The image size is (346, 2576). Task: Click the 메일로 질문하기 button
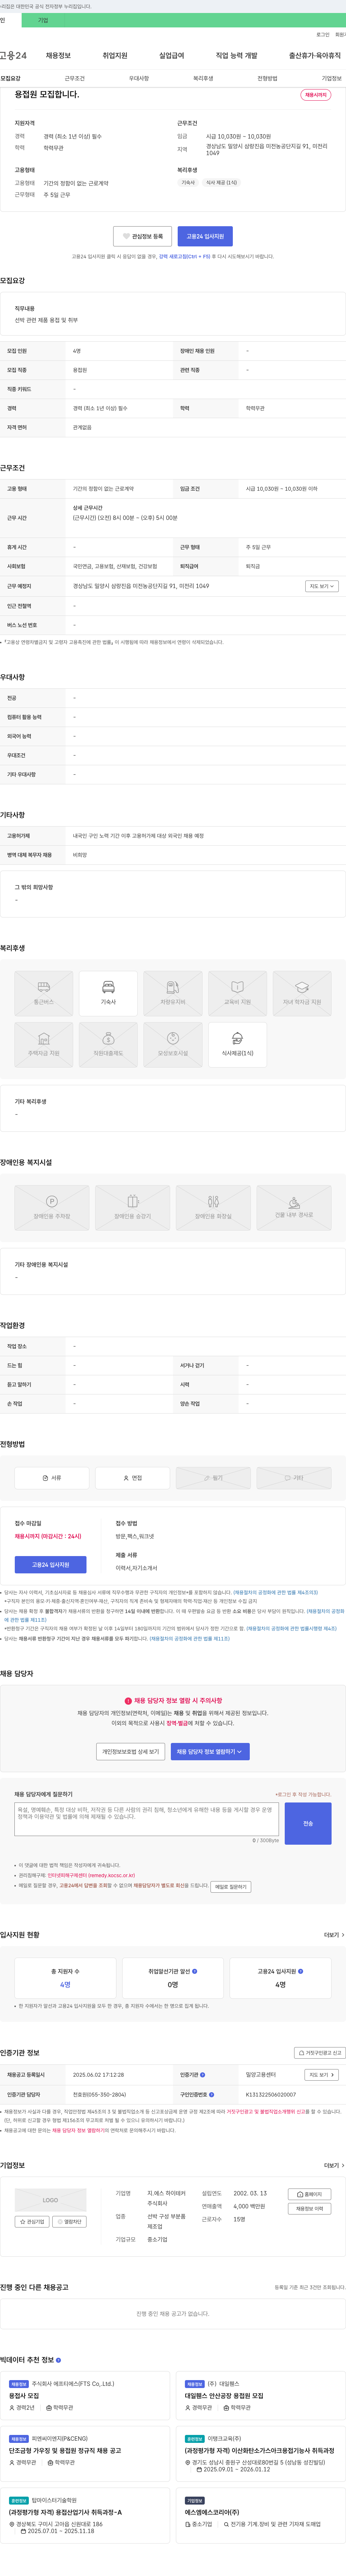pyautogui.click(x=231, y=1887)
